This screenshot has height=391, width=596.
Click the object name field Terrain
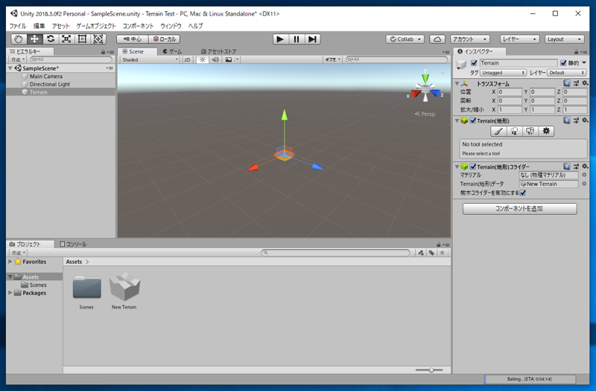click(x=518, y=63)
